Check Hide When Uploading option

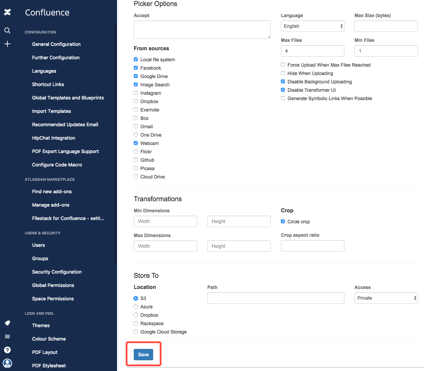click(283, 73)
